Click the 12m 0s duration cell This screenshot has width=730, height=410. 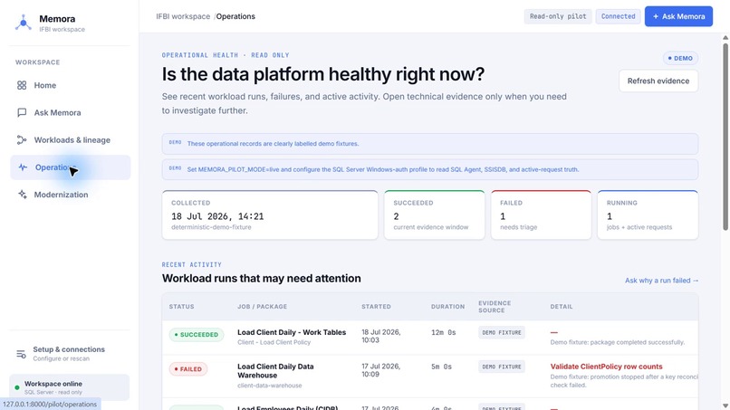443,332
